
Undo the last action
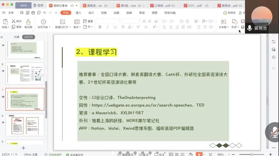coord(45,13)
